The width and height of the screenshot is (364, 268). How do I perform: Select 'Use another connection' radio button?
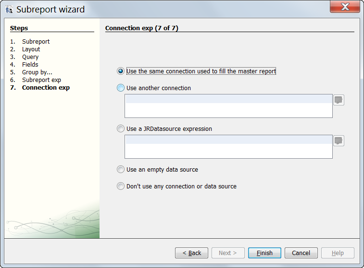pyautogui.click(x=121, y=88)
